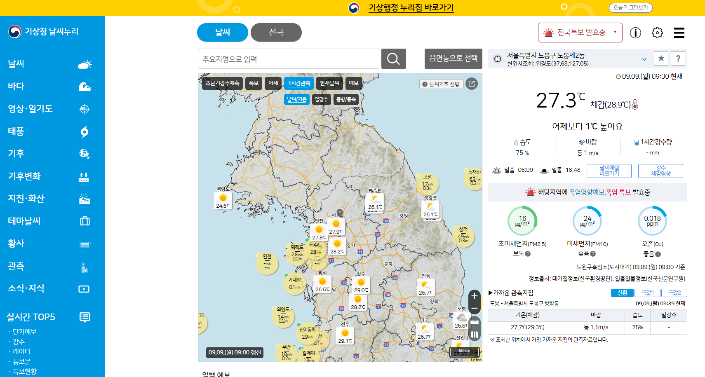The width and height of the screenshot is (705, 377).
Task: Switch map to 어제 data
Action: click(273, 83)
